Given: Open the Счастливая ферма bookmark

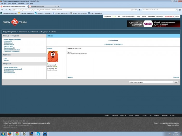Looking at the screenshot, I should point(95,13).
